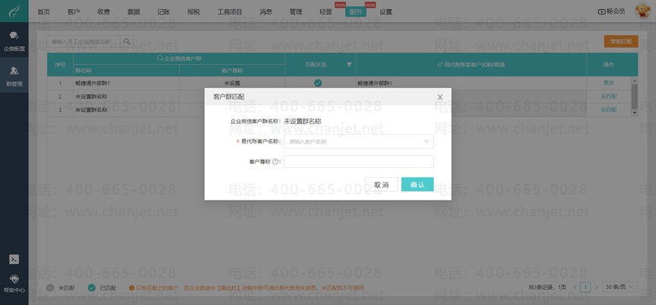The width and height of the screenshot is (656, 305).
Task: Open the 首页 menu
Action: click(x=43, y=11)
